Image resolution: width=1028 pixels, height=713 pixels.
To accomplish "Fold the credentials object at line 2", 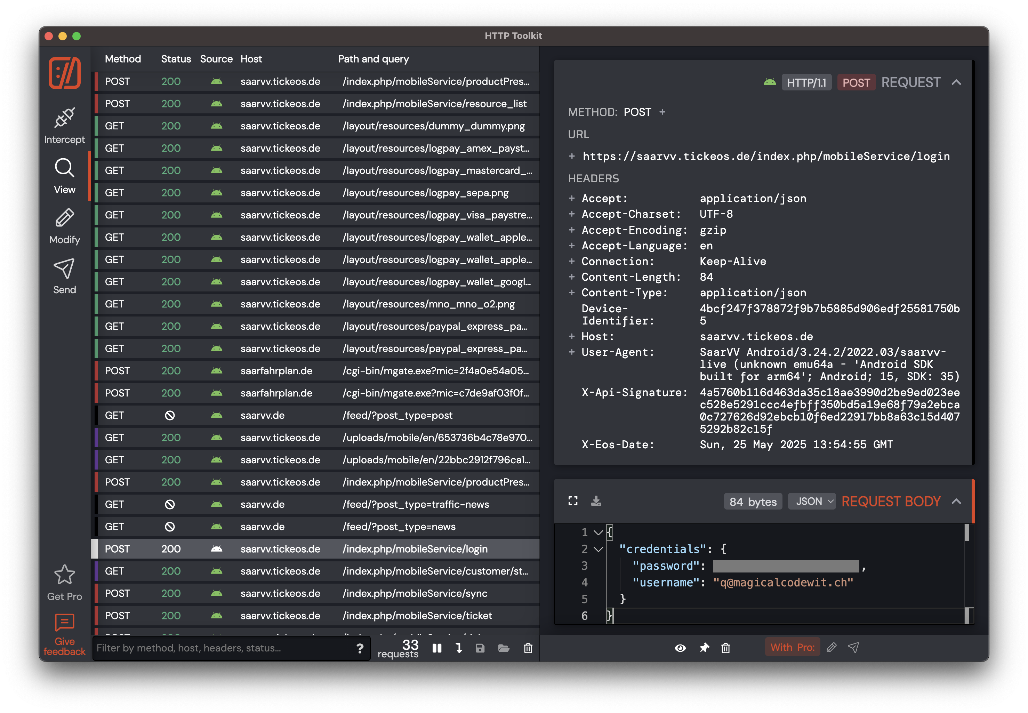I will pos(599,549).
